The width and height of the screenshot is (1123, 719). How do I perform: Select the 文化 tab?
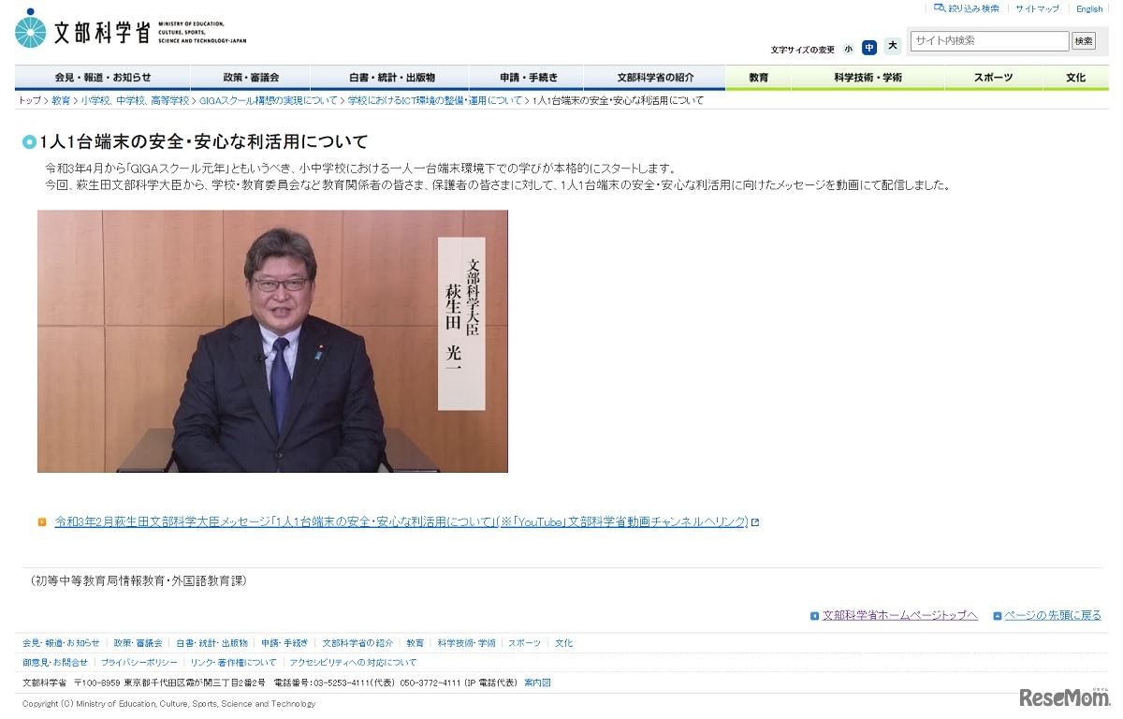(1076, 78)
